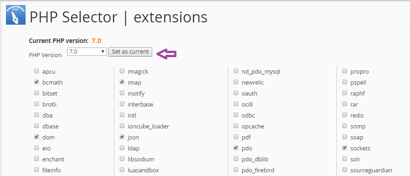
Task: Enable the opcache extension
Action: click(x=236, y=126)
